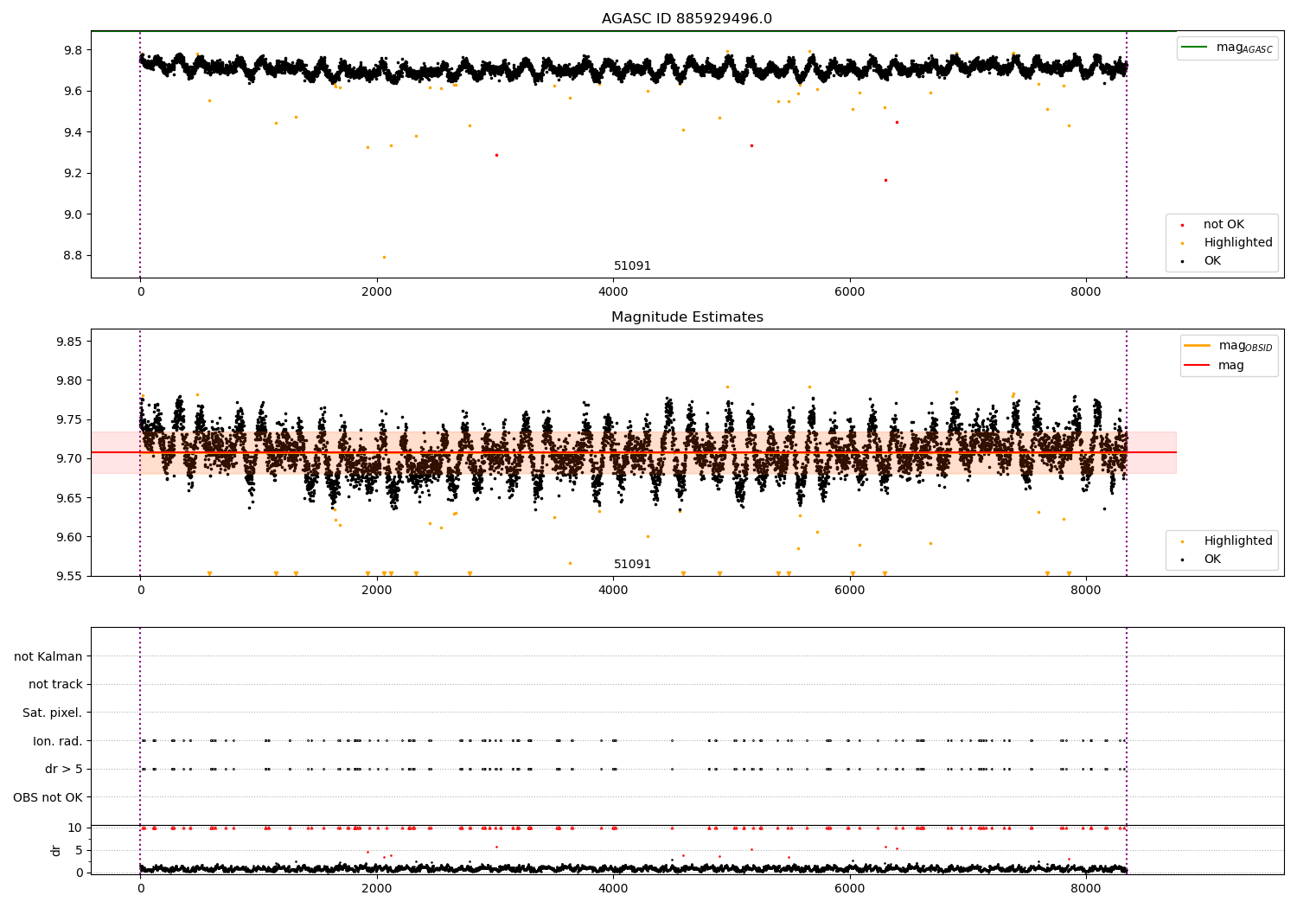Select the 'dr > 5' row label
1297x908 pixels.
[x=64, y=769]
